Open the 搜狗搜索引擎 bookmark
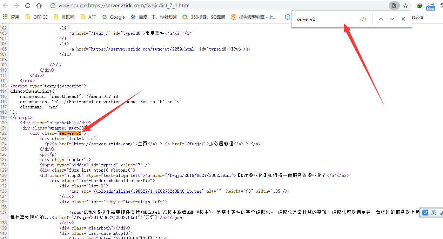The height and width of the screenshot is (239, 443). pyautogui.click(x=254, y=17)
